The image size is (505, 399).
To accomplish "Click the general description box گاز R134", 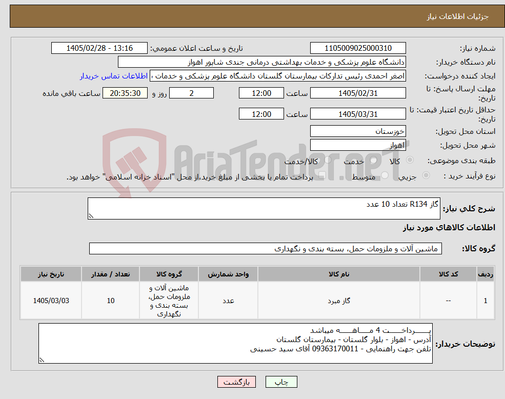I will click(264, 209).
